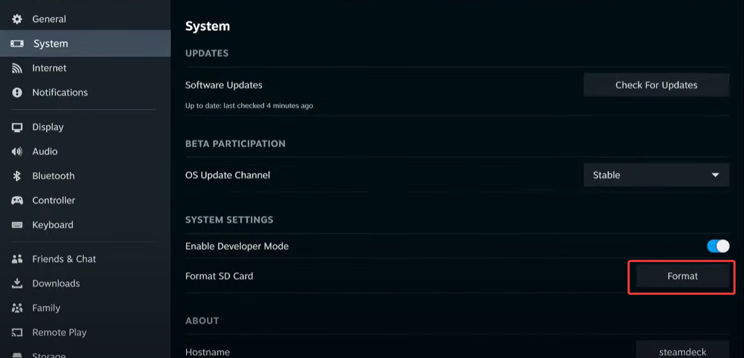Open Bluetooth settings via its icon

(17, 176)
